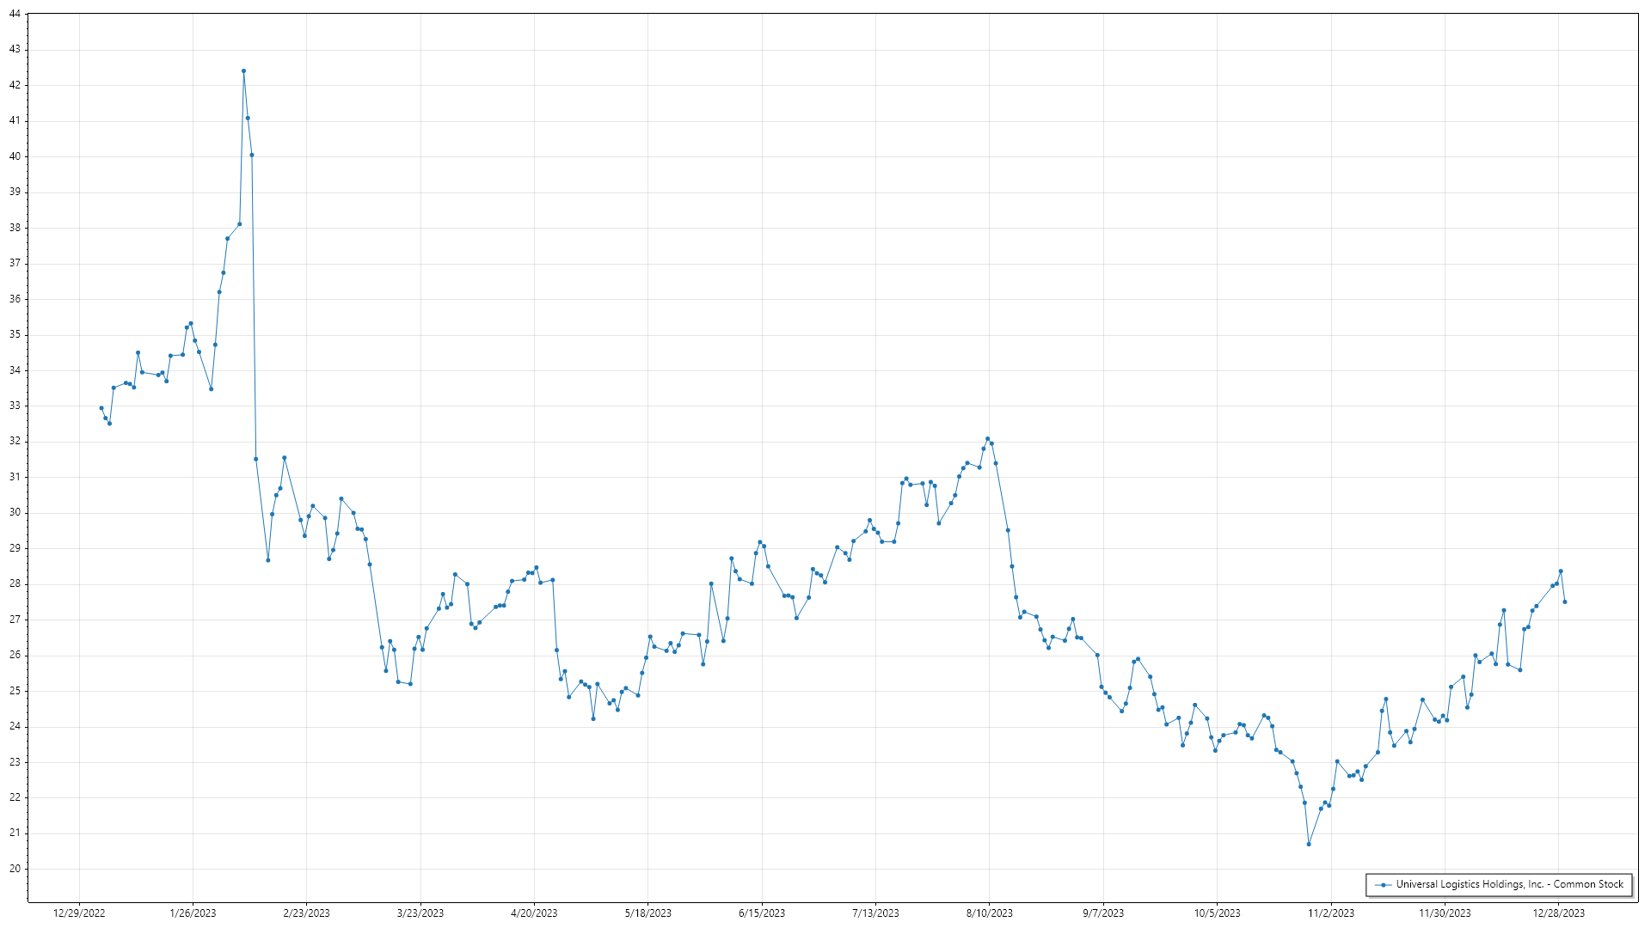This screenshot has height=928, width=1651.
Task: Click the 7/13/2023 x-axis date label
Action: click(875, 913)
